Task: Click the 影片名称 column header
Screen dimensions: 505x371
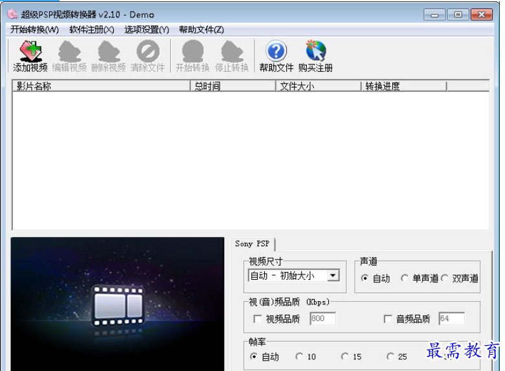Action: pos(102,86)
